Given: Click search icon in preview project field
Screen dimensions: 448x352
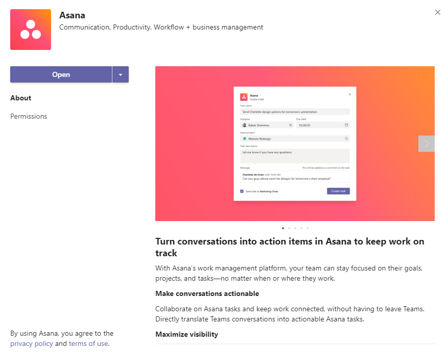Looking at the screenshot, I should point(346,139).
